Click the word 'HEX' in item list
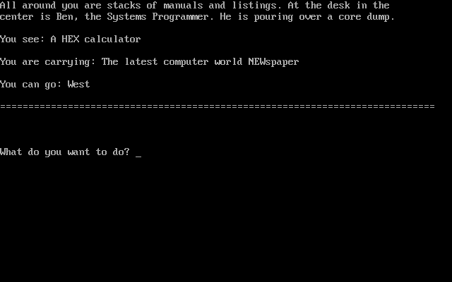452x282 pixels. coord(71,39)
